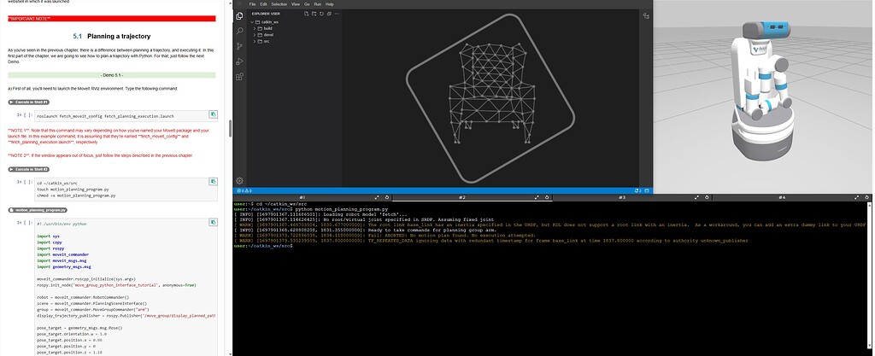The height and width of the screenshot is (356, 875).
Task: Expand shell #3 to full screen
Action: coord(697,197)
